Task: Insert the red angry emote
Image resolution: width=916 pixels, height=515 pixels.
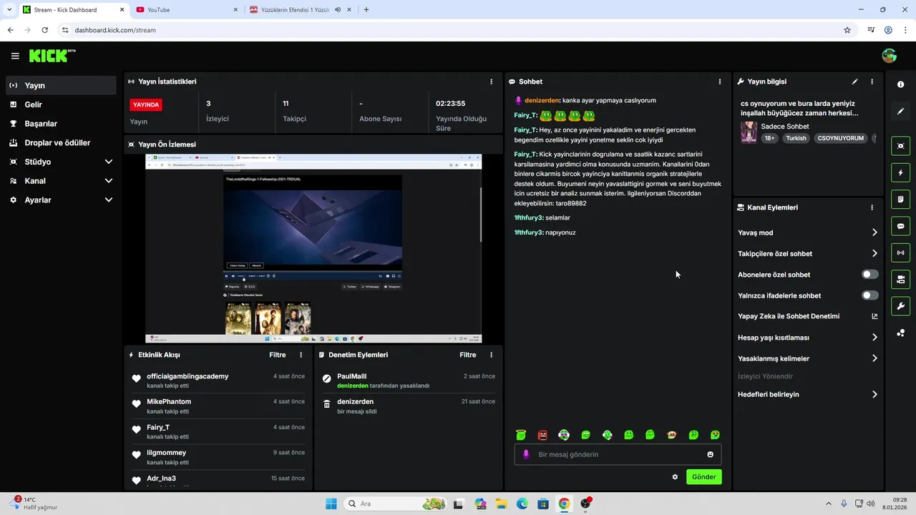Action: [x=542, y=435]
